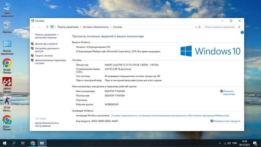Screen dimensions: 261x147
Task: Go forward in System window
Action: [39, 27]
